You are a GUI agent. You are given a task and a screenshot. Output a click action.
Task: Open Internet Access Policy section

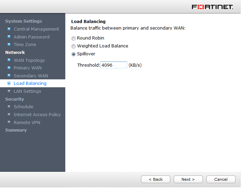point(37,115)
